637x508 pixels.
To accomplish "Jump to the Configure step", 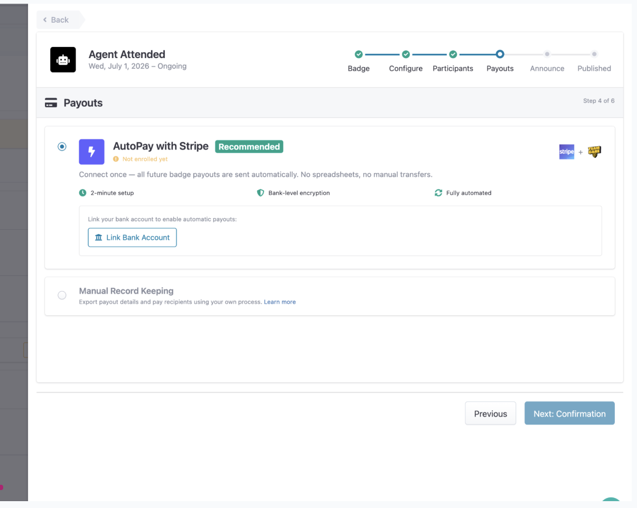I will click(x=406, y=54).
